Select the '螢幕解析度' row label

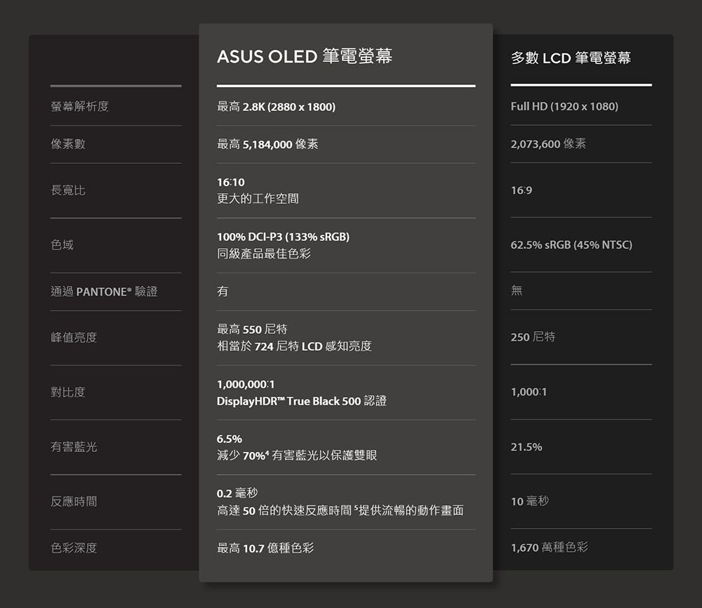[80, 106]
